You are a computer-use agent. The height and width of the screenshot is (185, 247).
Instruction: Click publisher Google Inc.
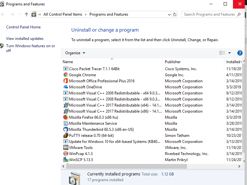[174, 75]
